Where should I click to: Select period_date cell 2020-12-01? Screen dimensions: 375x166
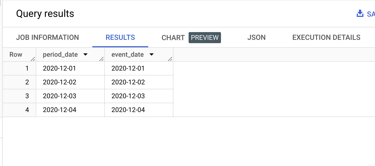coord(70,68)
